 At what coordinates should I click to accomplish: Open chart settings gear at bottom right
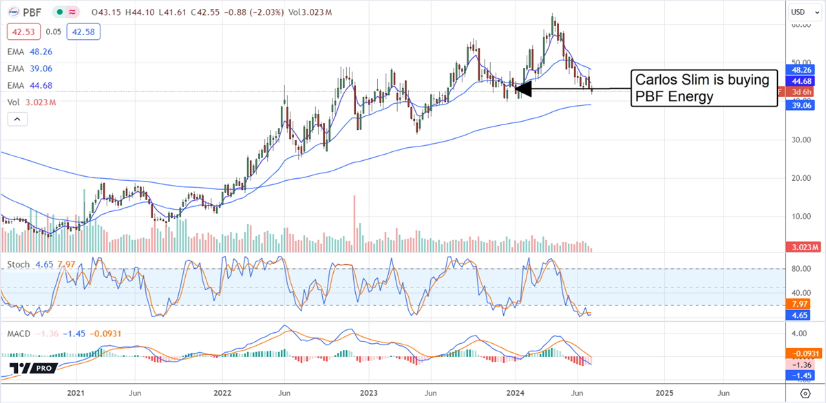pos(805,393)
